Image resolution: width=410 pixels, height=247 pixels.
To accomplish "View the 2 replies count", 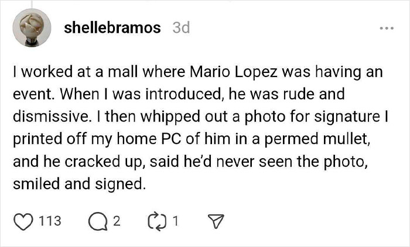I will (x=116, y=221).
